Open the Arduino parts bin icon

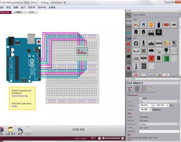point(129,33)
